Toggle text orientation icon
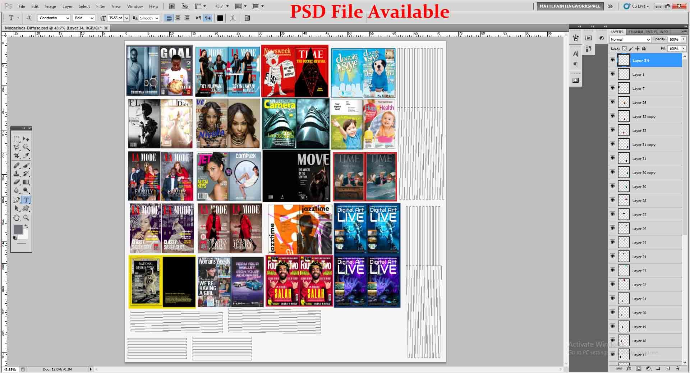The height and width of the screenshot is (373, 690). (29, 18)
